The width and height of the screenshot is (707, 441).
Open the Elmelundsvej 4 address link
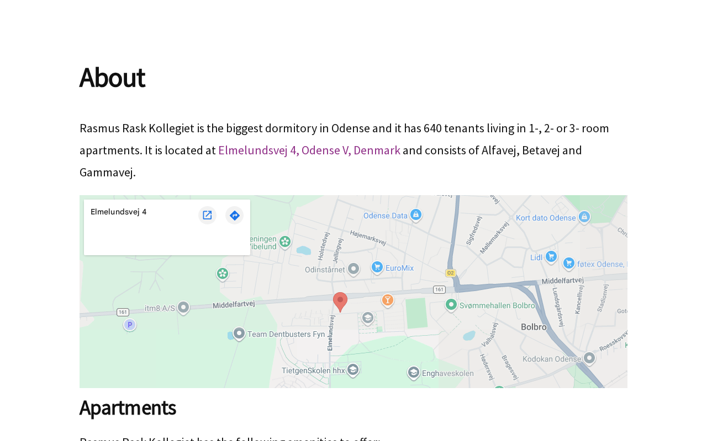tap(309, 150)
